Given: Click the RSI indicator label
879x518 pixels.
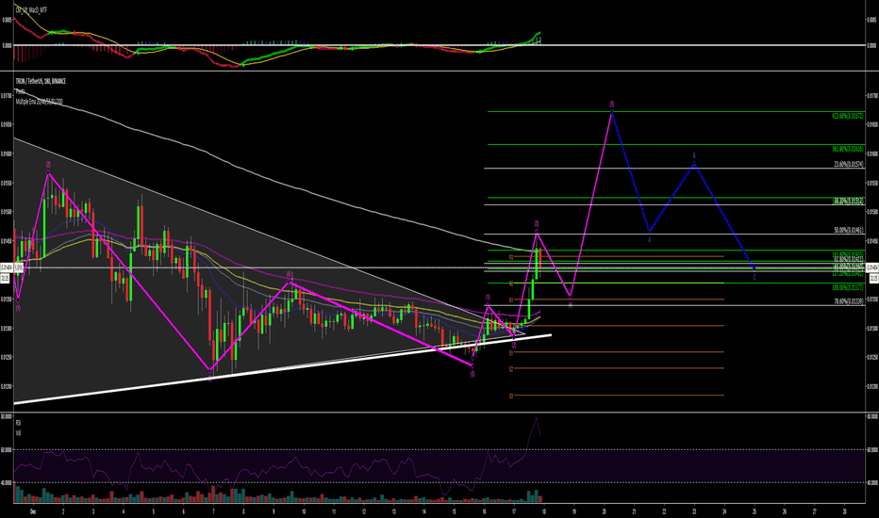Looking at the screenshot, I should click(18, 423).
